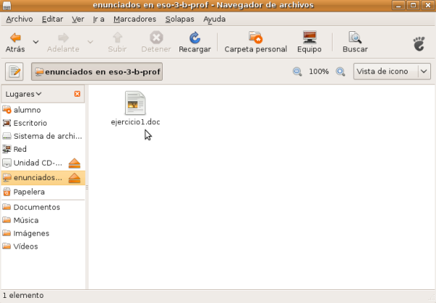This screenshot has height=303, width=436.
Task: Reload folder with Recargar button
Action: tap(194, 41)
